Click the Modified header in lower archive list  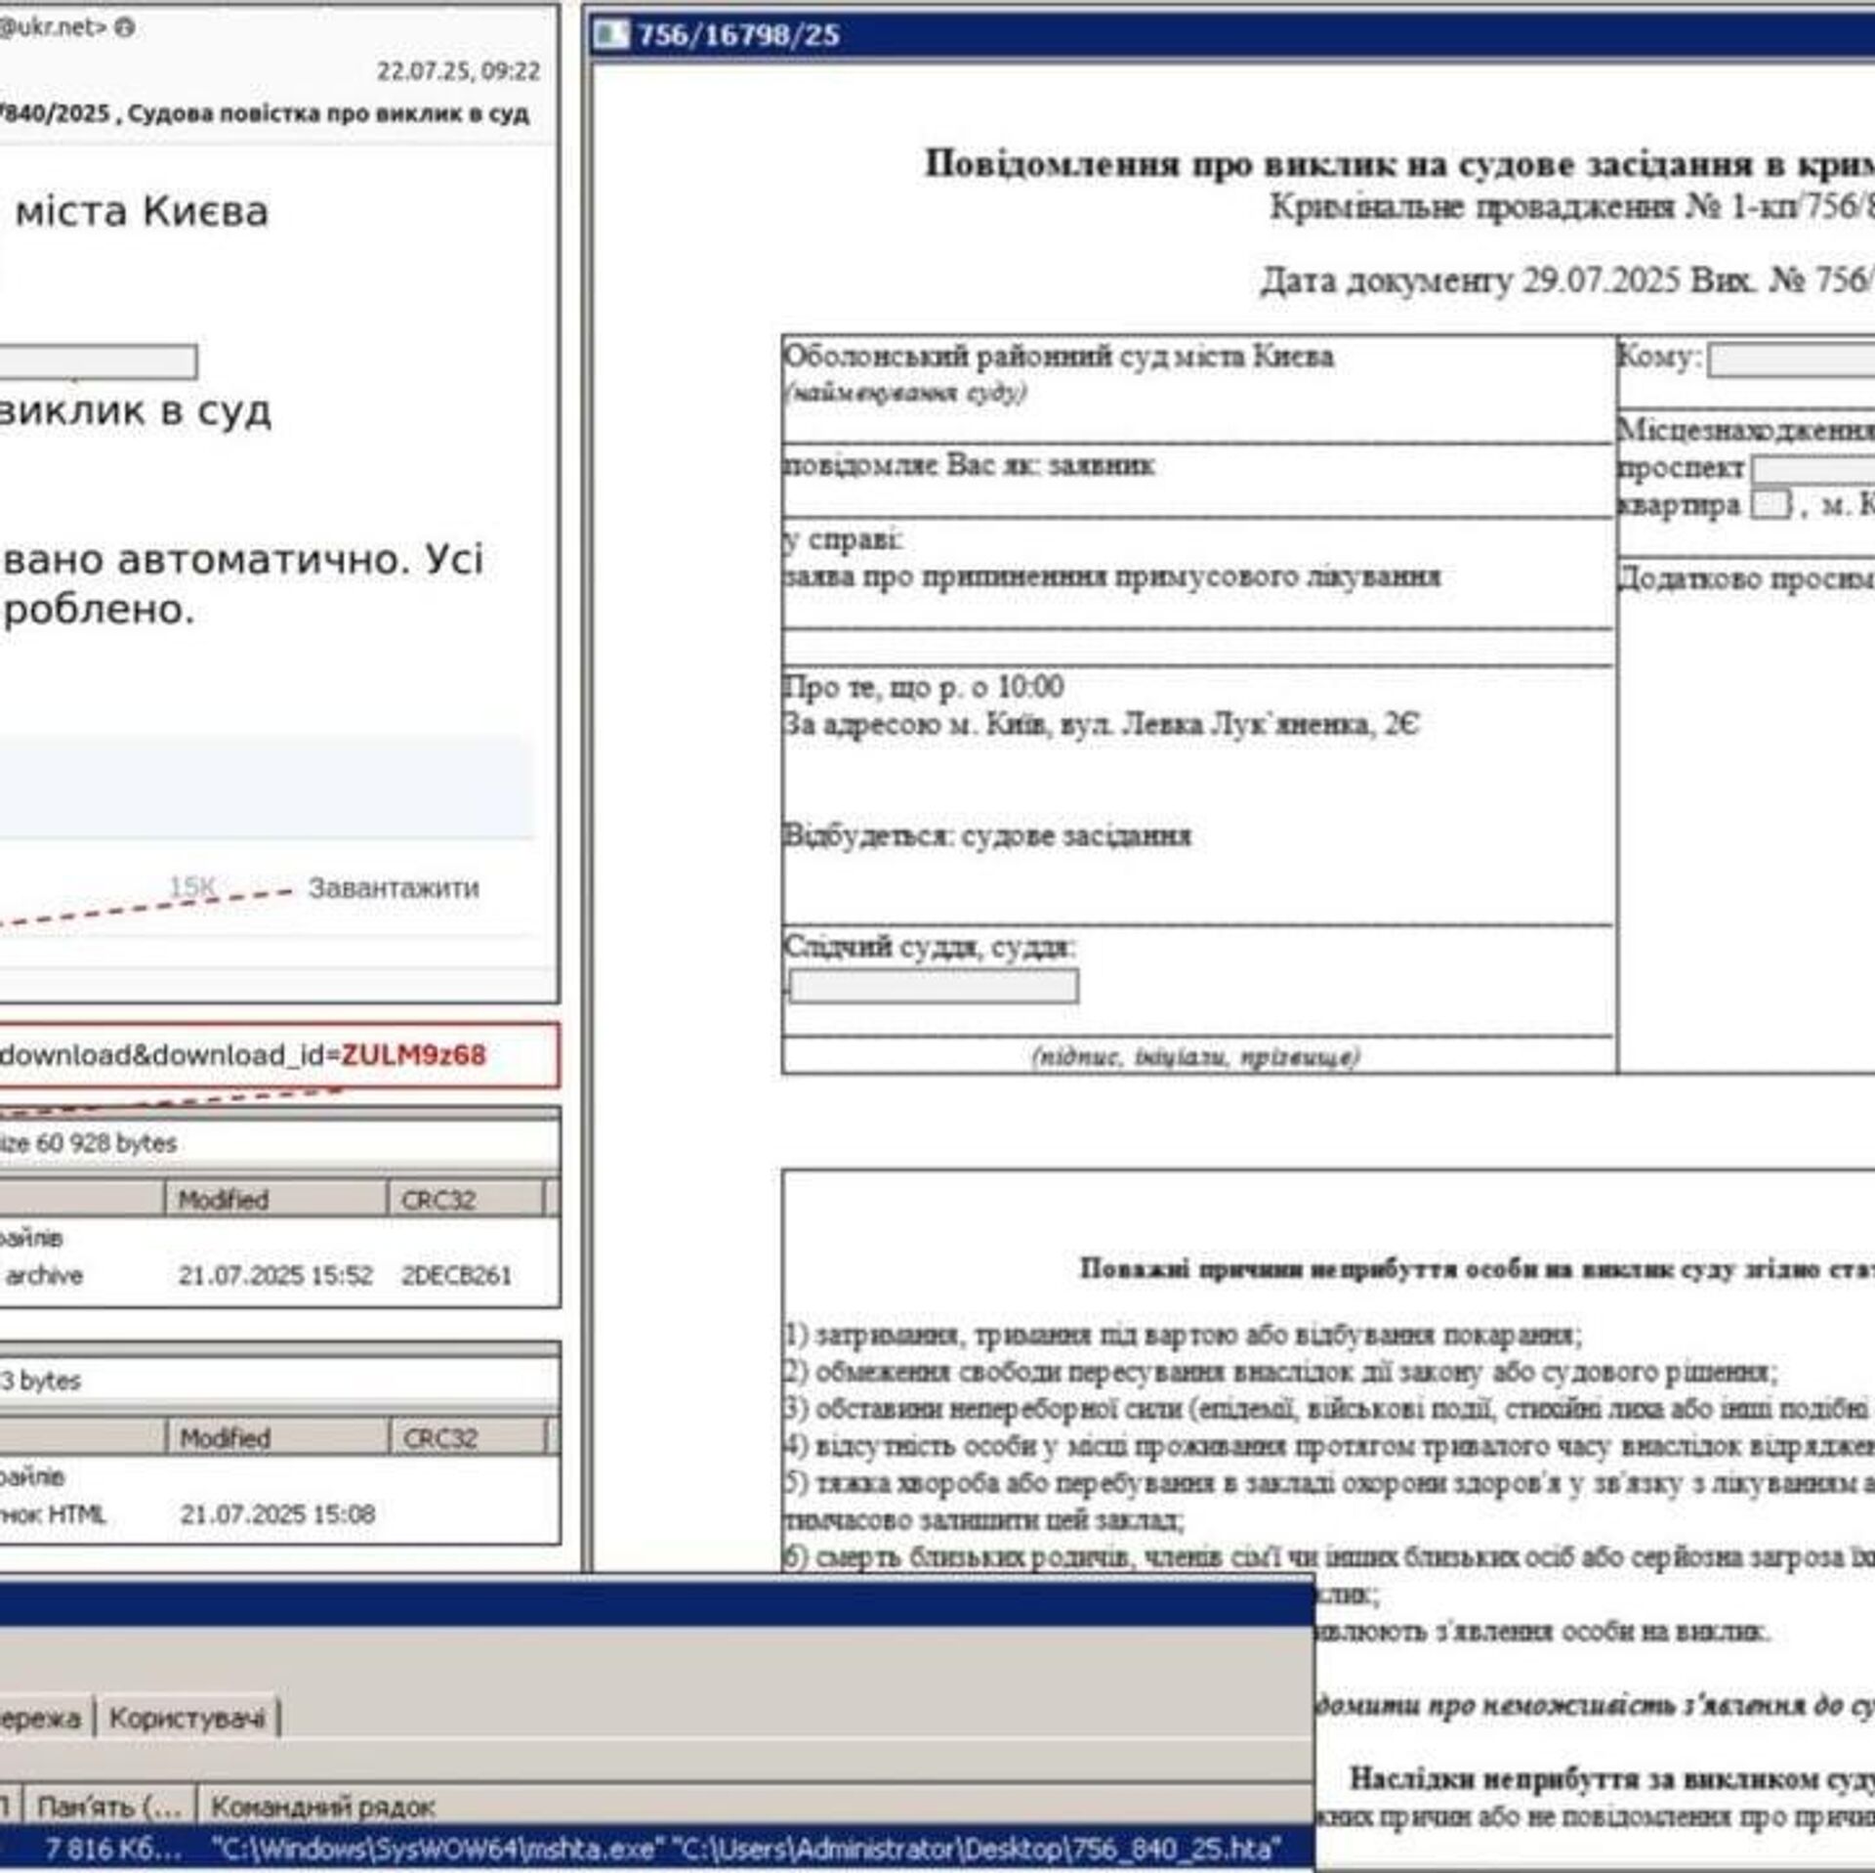[x=277, y=1437]
